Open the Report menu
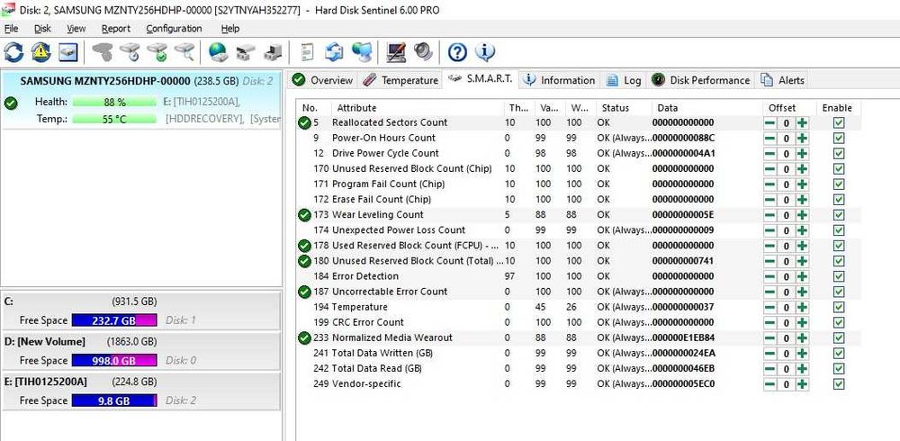Screen dimensions: 900x441 116,28
